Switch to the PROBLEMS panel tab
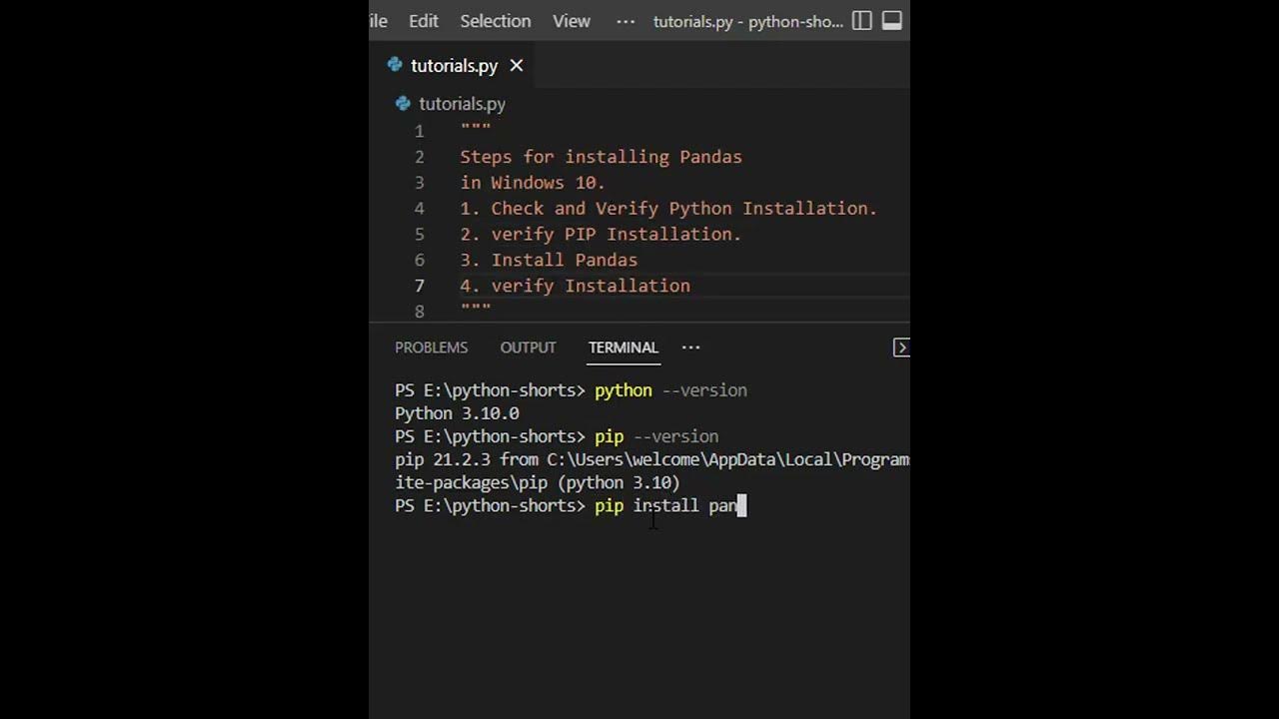 (431, 348)
